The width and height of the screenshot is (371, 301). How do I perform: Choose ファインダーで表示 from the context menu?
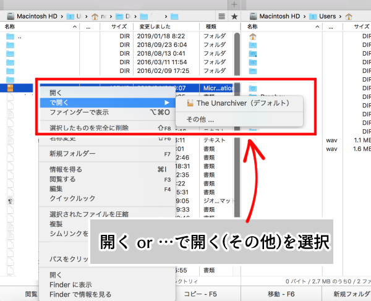click(x=108, y=112)
